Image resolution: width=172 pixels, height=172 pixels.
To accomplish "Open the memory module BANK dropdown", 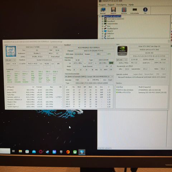I will pyautogui.click(x=89, y=76).
